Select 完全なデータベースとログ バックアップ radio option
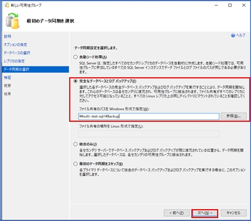The image size is (251, 221). [75, 81]
